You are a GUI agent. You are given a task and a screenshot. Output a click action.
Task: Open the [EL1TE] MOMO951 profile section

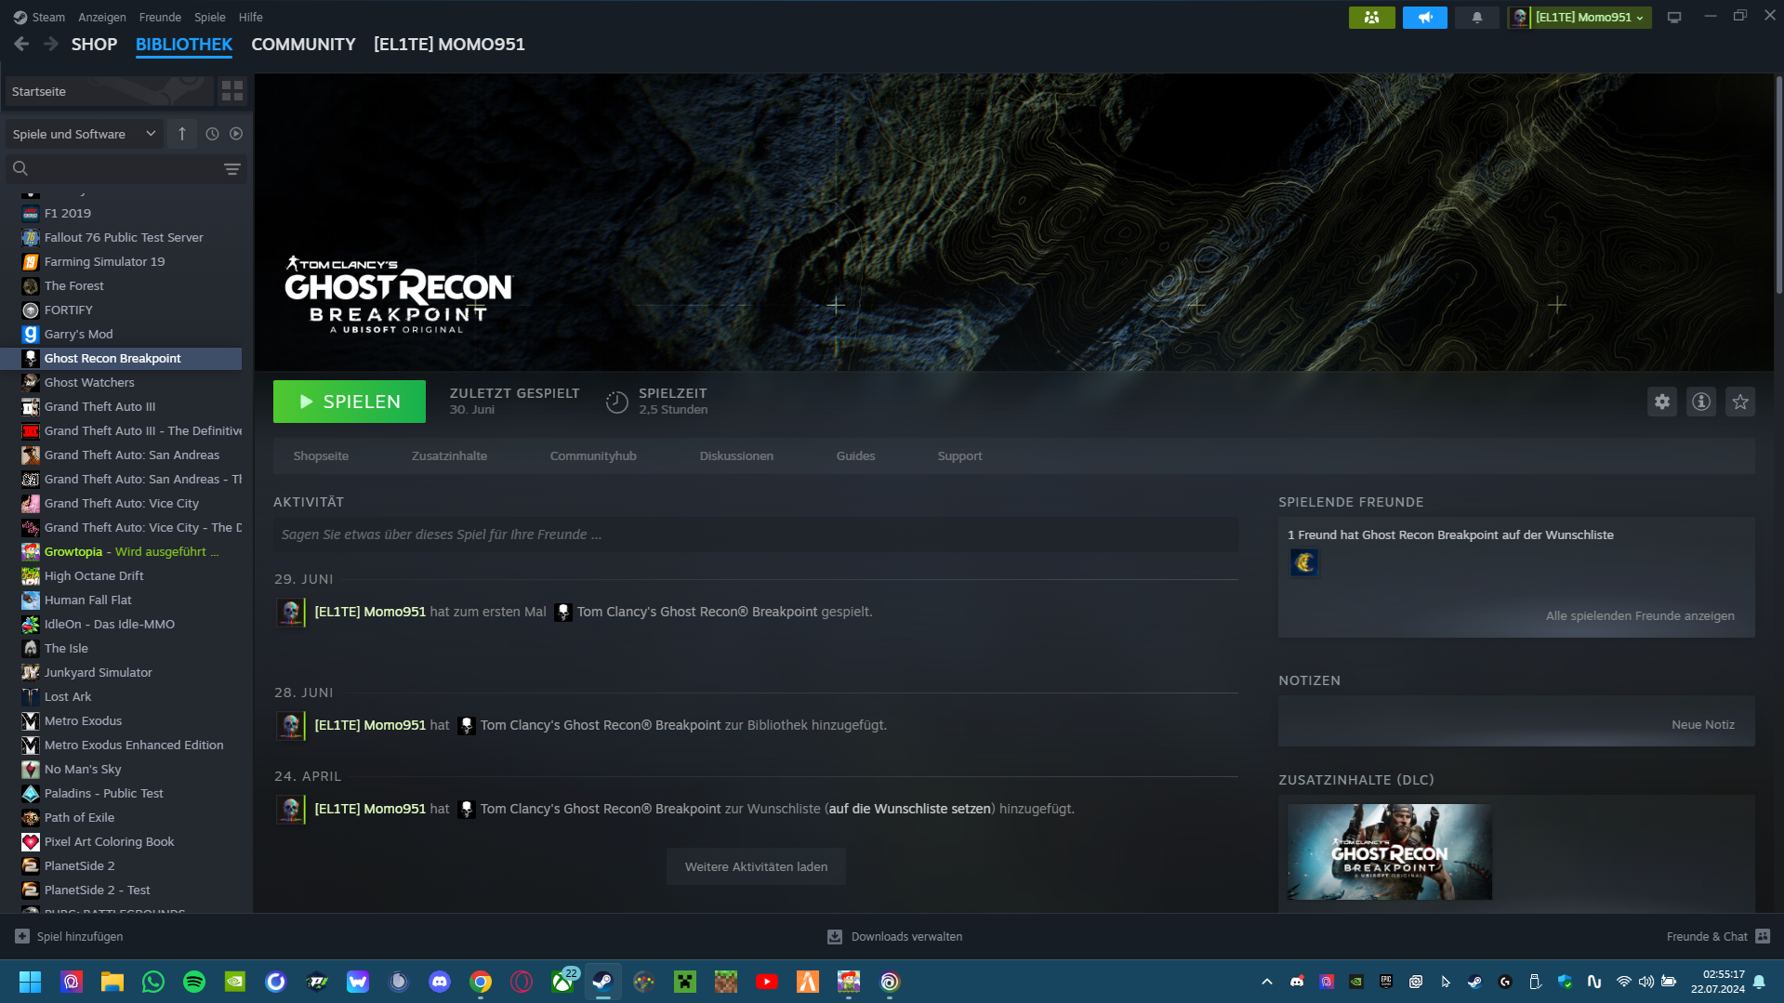449,44
